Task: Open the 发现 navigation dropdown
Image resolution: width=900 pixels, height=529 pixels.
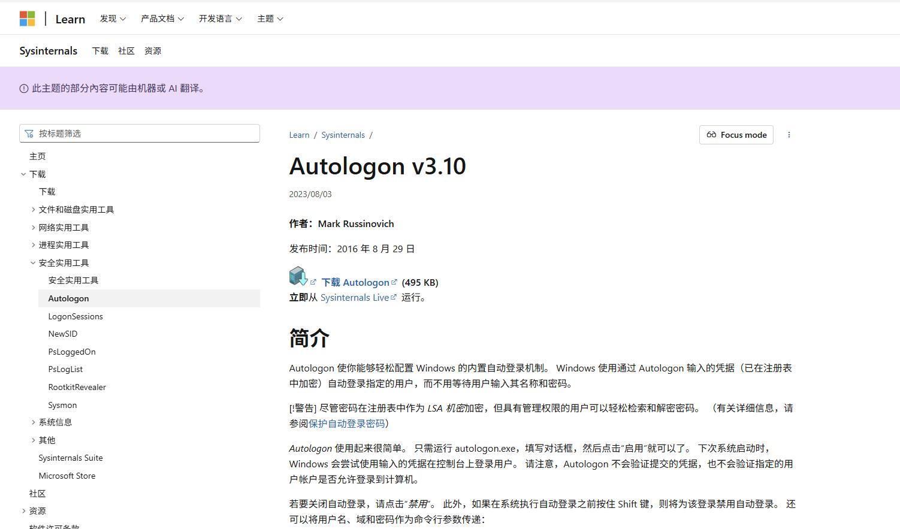Action: tap(113, 19)
